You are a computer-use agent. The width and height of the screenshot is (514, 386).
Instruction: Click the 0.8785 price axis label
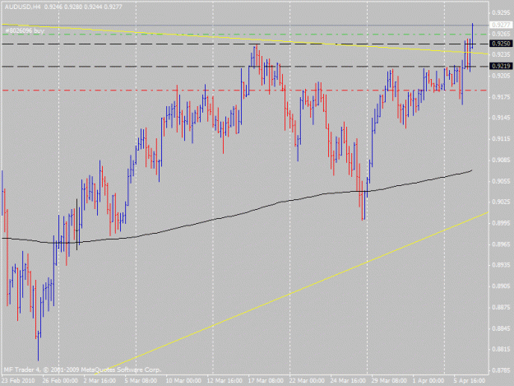(x=501, y=370)
